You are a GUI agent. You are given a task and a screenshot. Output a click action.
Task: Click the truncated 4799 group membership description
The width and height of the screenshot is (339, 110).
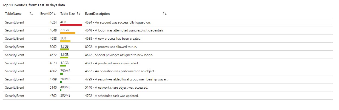pos(126,79)
